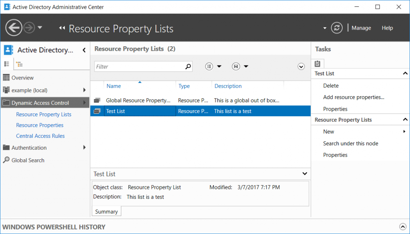Click the save query icon on the toolbar
The width and height of the screenshot is (410, 234).
[x=236, y=66]
